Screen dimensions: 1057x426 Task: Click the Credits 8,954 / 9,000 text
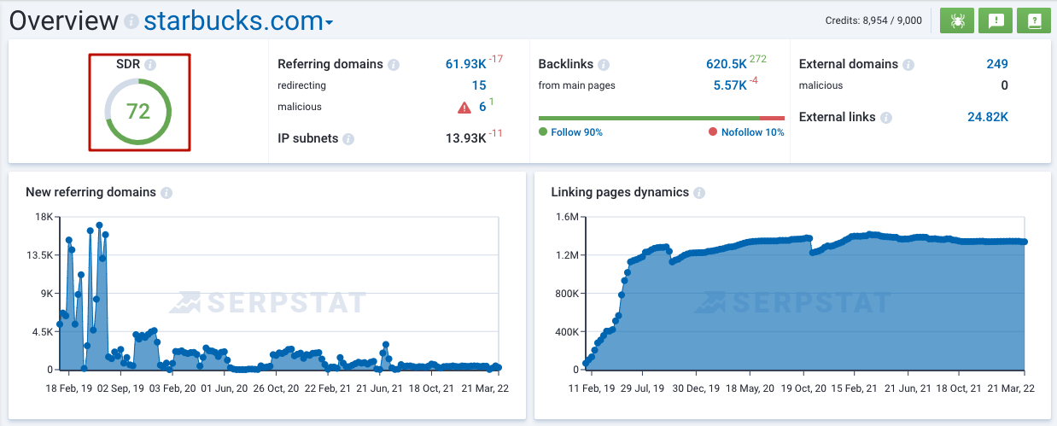click(x=873, y=20)
